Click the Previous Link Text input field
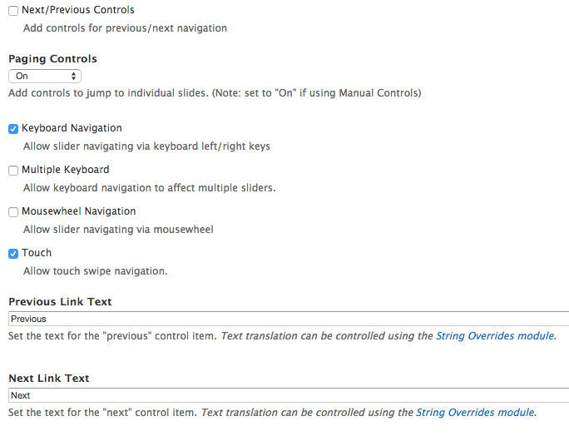The width and height of the screenshot is (569, 436). coord(289,319)
